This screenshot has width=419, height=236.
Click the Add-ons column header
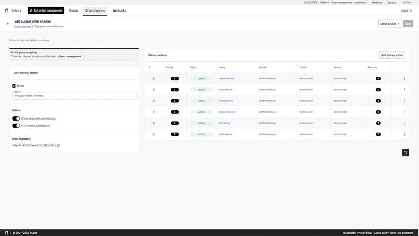372,67
